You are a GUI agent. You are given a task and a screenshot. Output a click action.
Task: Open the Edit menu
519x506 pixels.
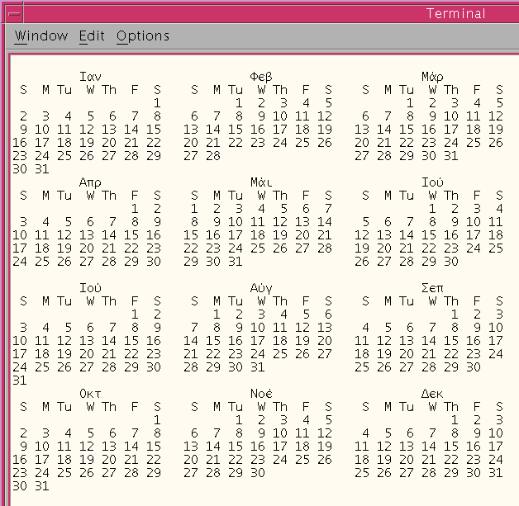(92, 35)
